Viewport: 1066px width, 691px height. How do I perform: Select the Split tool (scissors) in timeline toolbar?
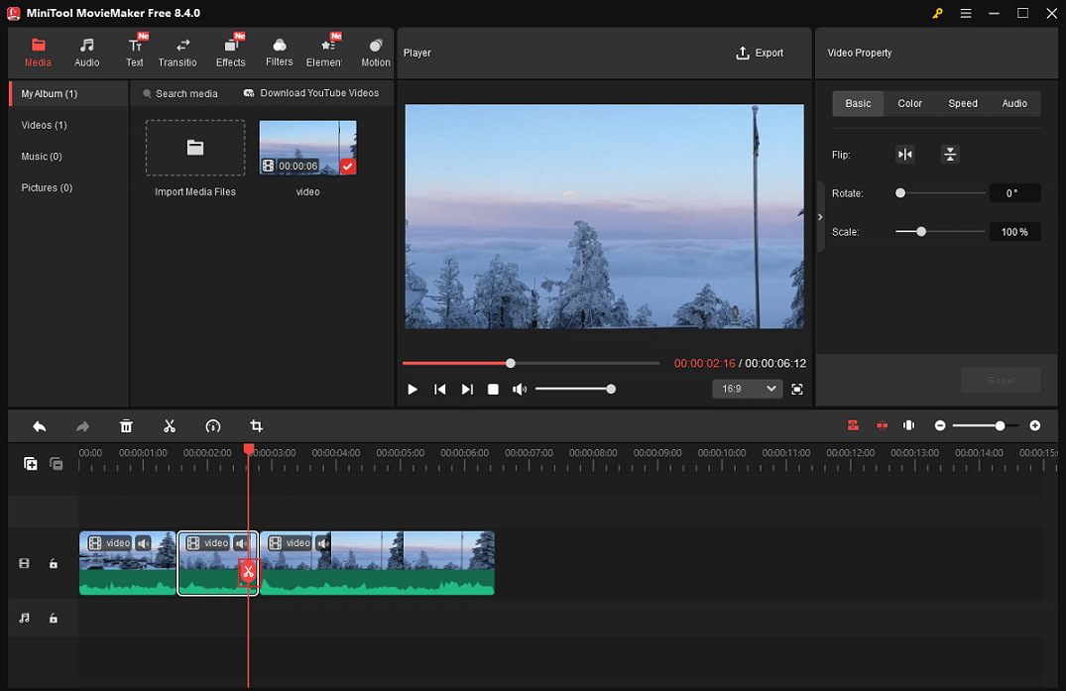[170, 425]
